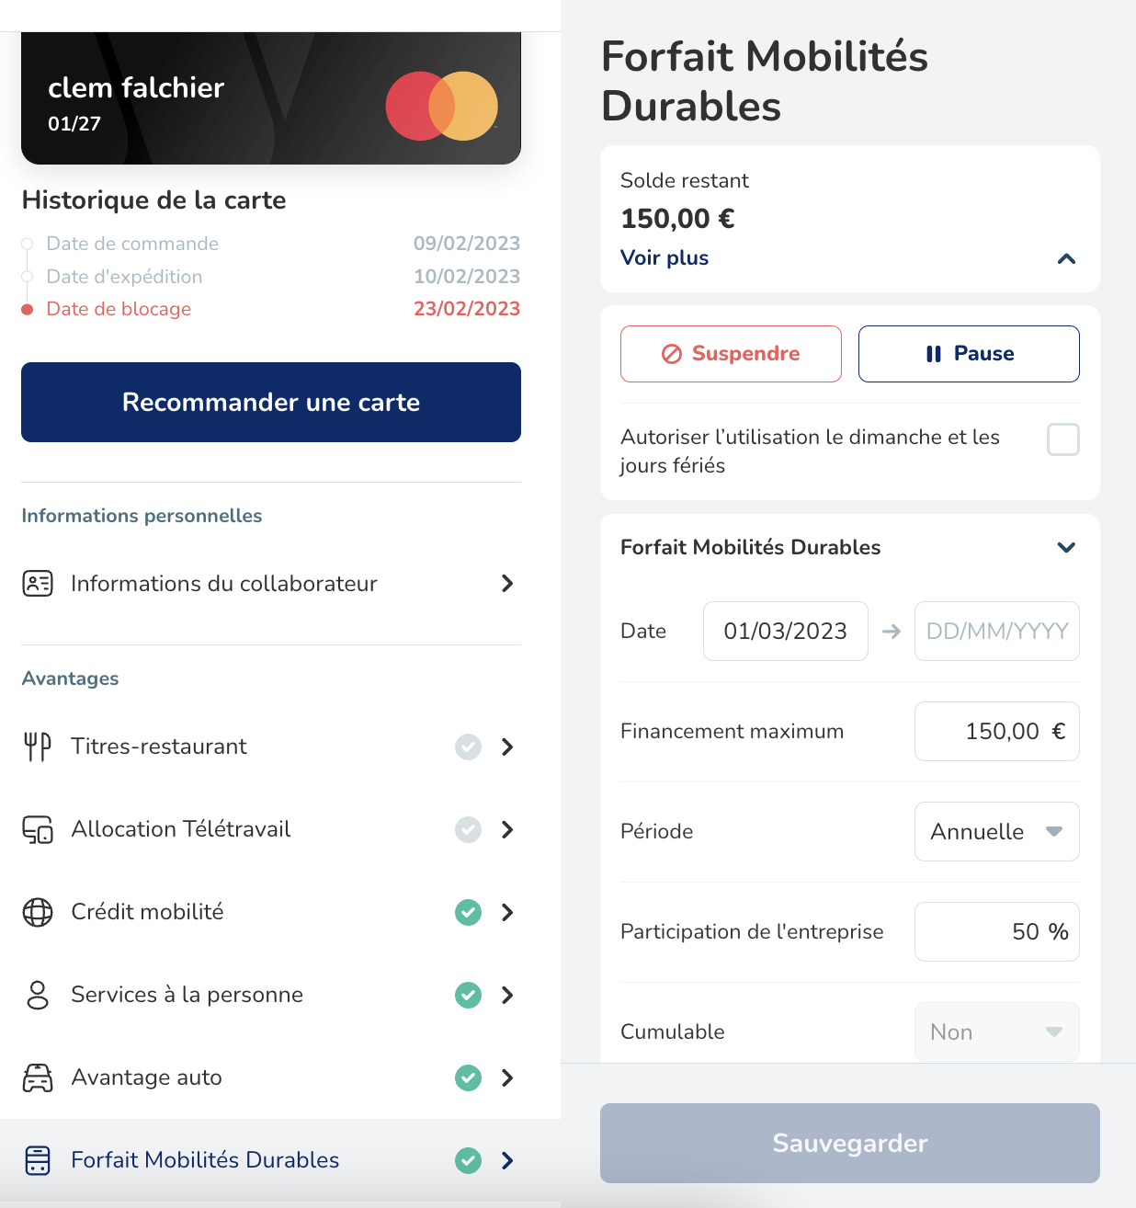
Task: Click the Forfait Mobilités Durables train icon
Action: tap(38, 1160)
